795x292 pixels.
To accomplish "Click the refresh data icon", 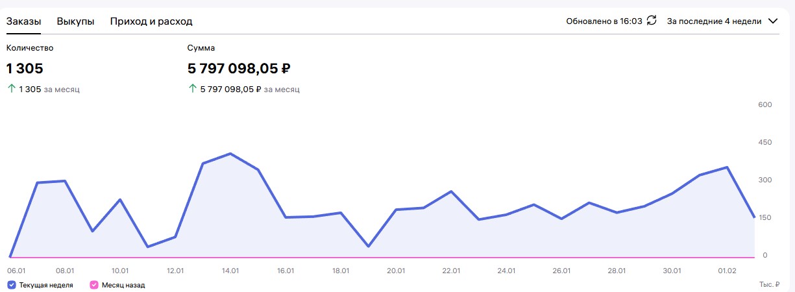I will [652, 21].
